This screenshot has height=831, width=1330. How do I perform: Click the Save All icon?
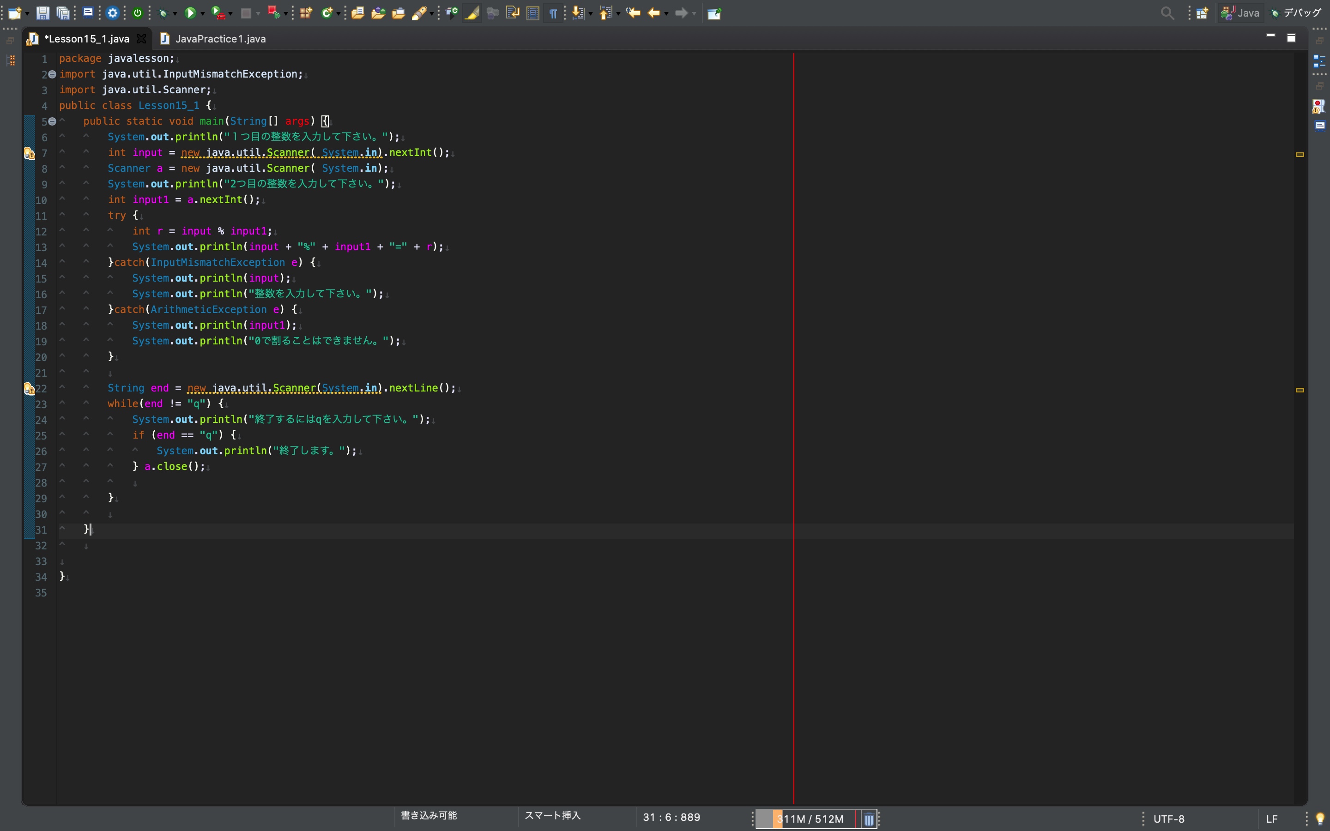[64, 13]
